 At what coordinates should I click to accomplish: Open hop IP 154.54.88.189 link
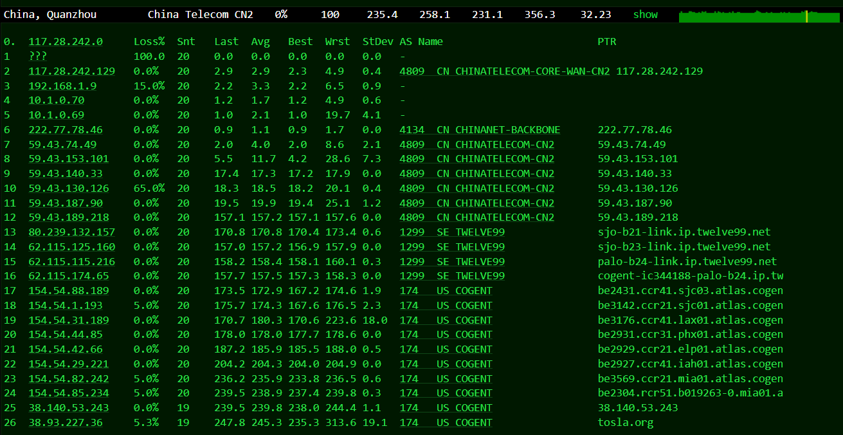(69, 290)
